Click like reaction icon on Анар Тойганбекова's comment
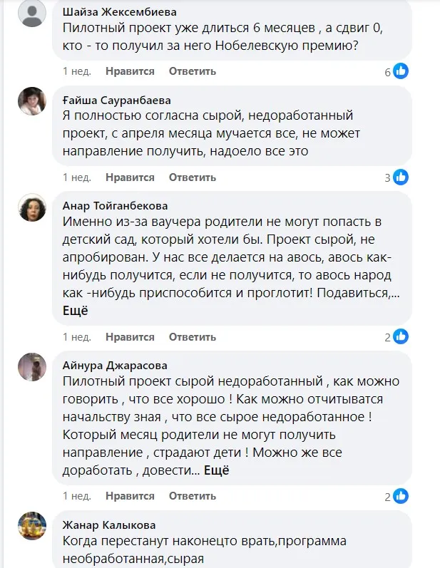Image resolution: width=440 pixels, height=568 pixels. click(401, 336)
